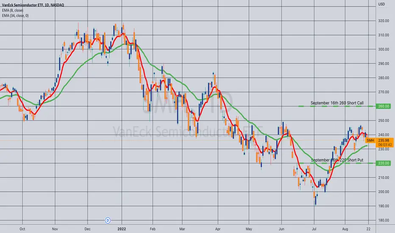
Task: Click the 310.00 price axis label
Action: tap(384, 35)
